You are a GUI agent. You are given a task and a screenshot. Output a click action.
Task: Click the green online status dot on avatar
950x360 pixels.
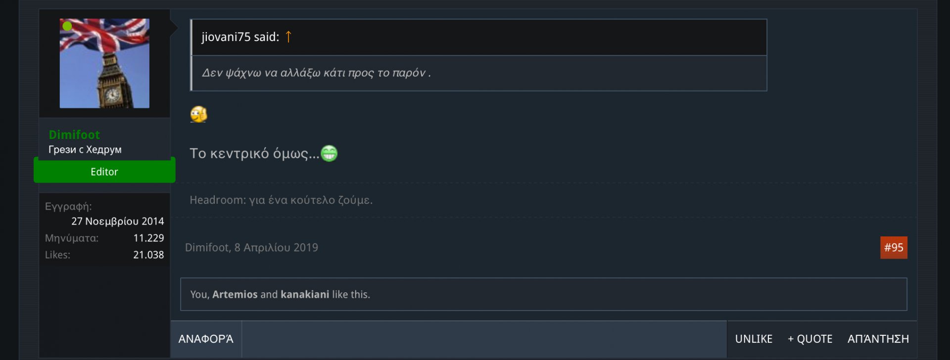point(67,26)
